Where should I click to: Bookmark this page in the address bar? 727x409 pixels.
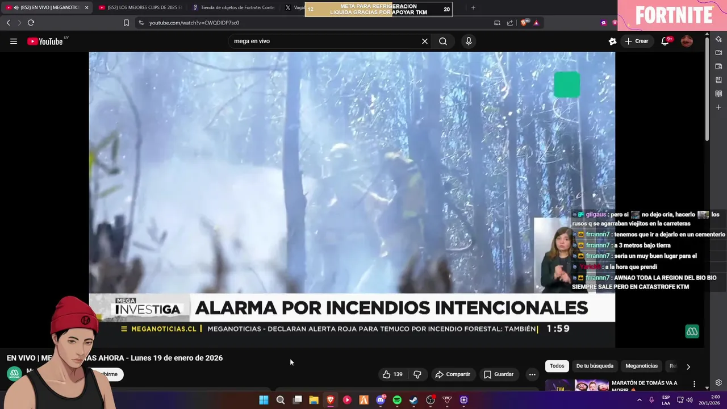126,23
